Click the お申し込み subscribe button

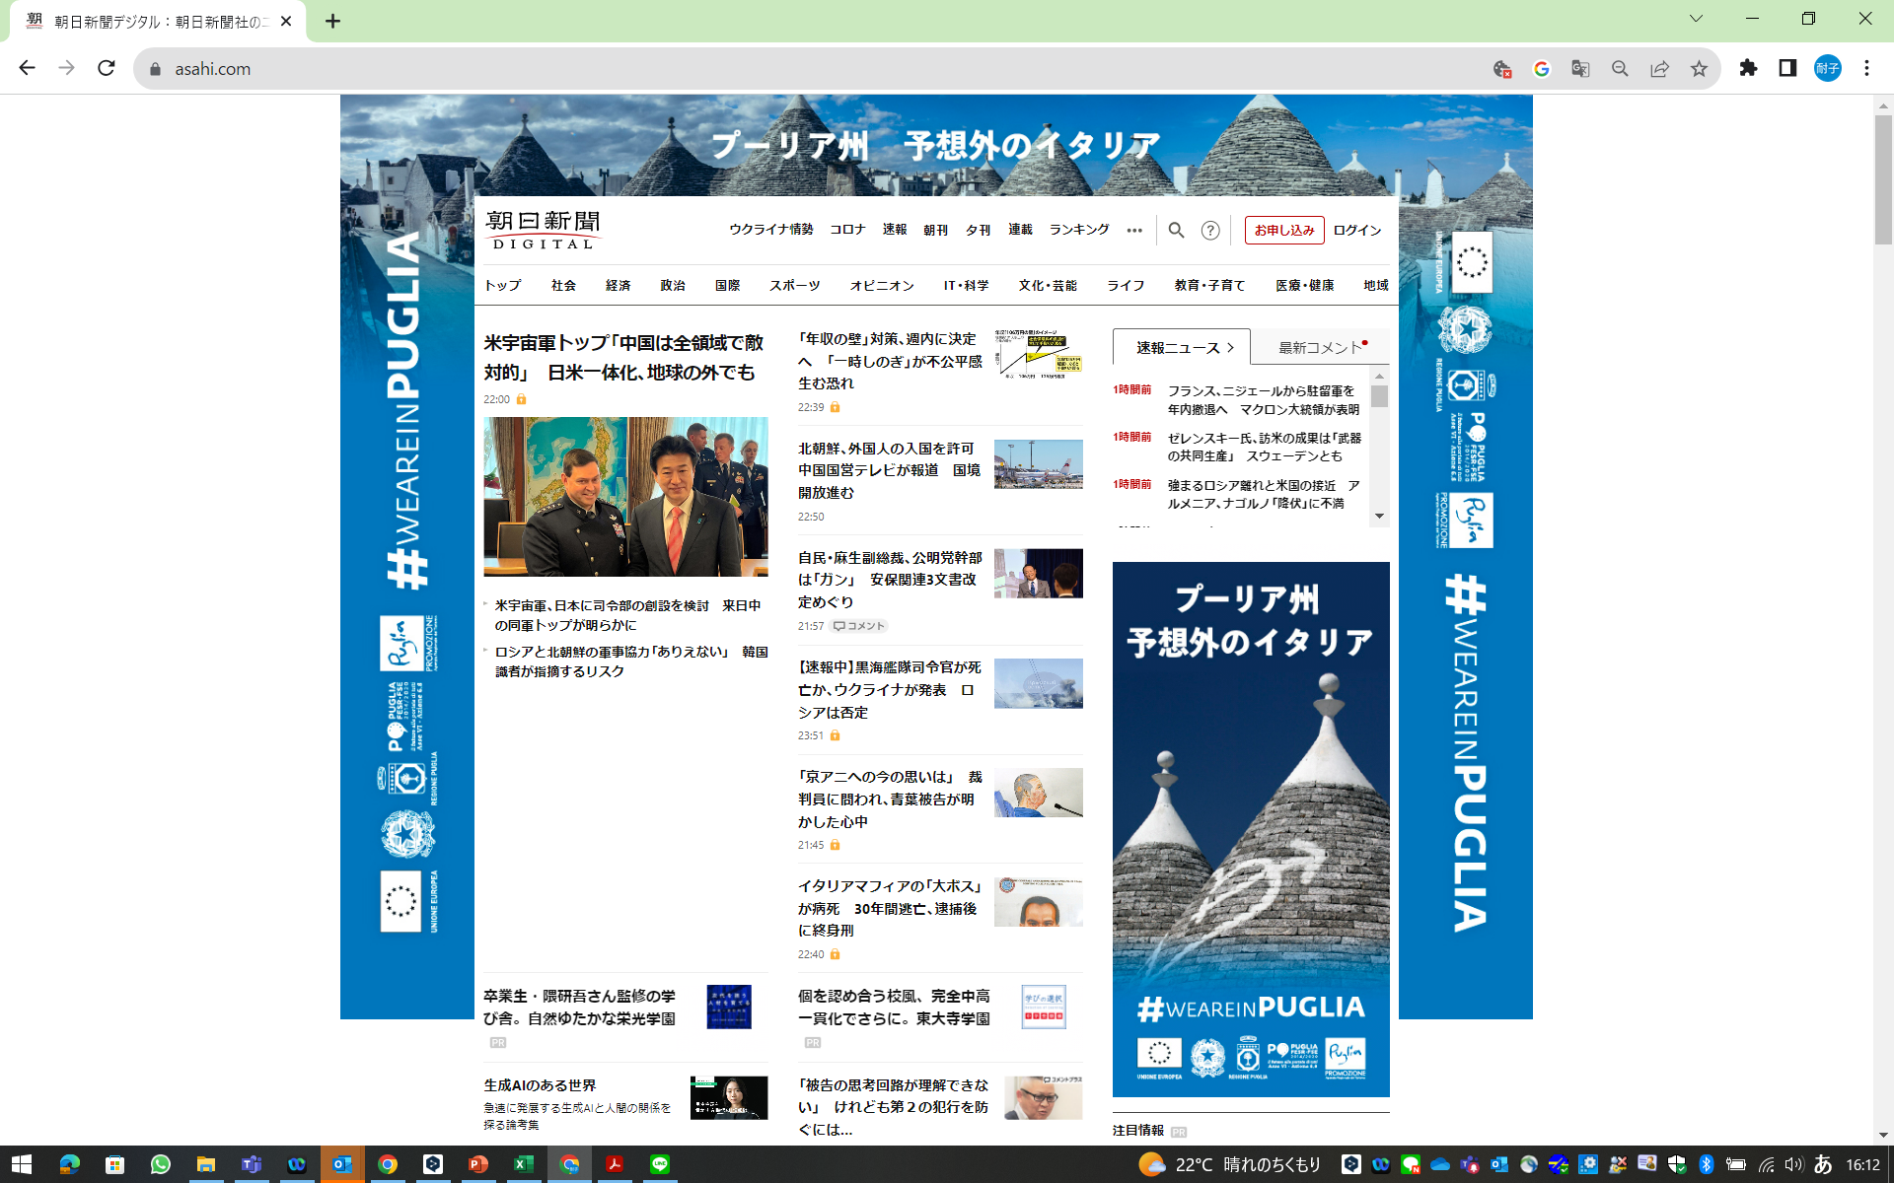click(x=1283, y=230)
